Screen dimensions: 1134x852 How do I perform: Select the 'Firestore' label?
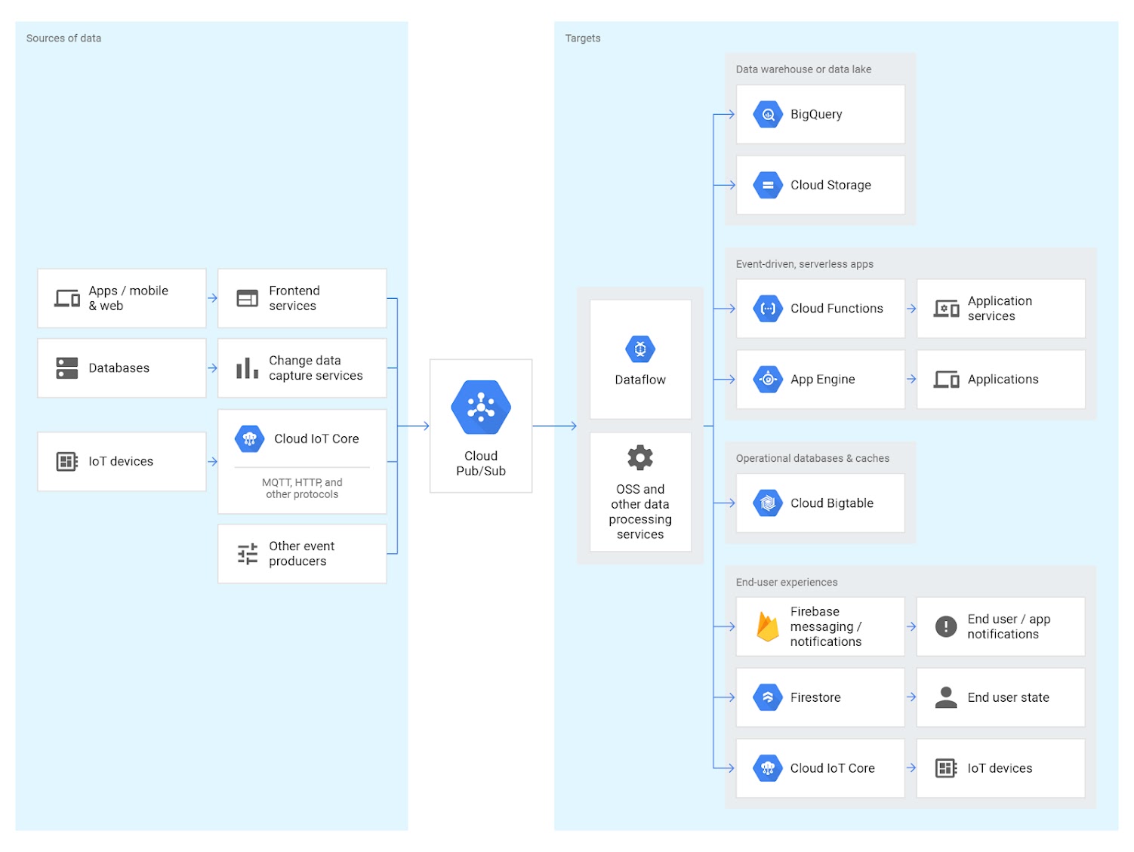coord(815,697)
